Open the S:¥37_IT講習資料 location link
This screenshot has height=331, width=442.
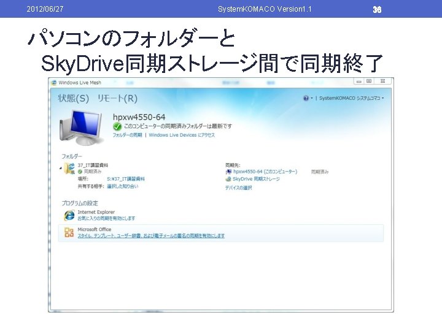click(126, 179)
